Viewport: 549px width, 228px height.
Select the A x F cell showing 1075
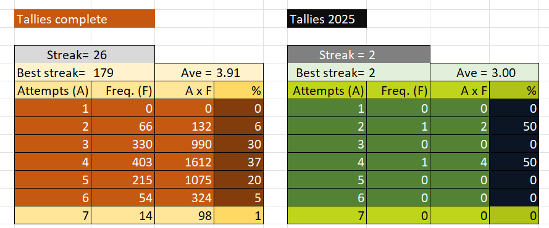click(x=185, y=180)
